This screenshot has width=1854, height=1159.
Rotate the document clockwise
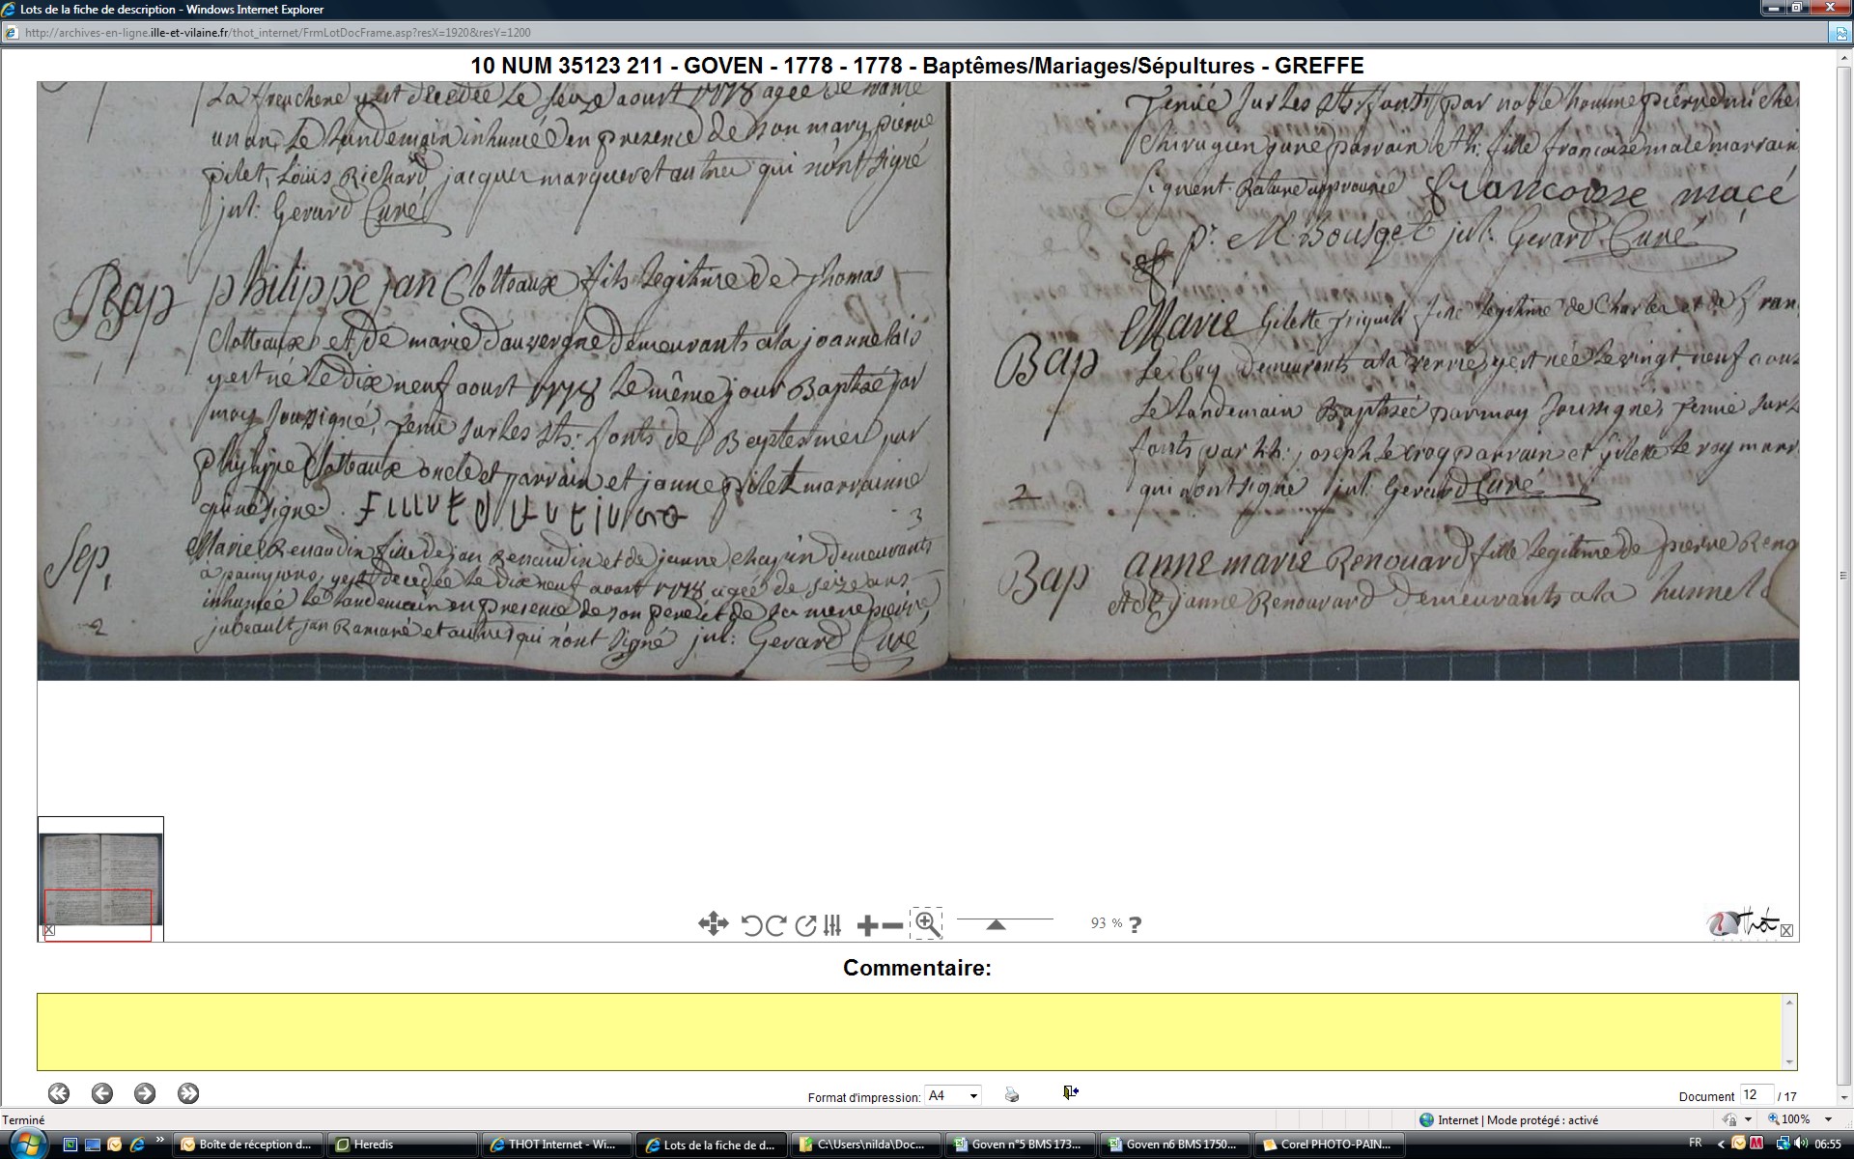(775, 925)
